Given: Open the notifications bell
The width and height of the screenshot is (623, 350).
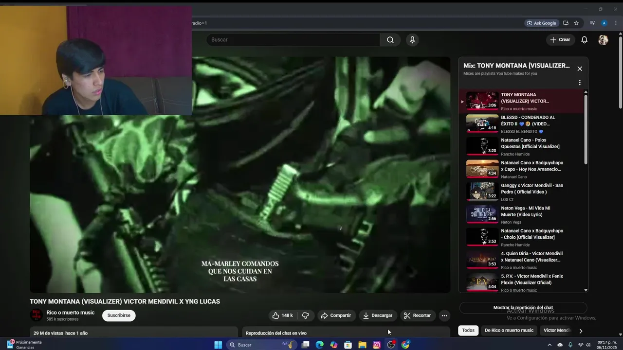Looking at the screenshot, I should [584, 40].
